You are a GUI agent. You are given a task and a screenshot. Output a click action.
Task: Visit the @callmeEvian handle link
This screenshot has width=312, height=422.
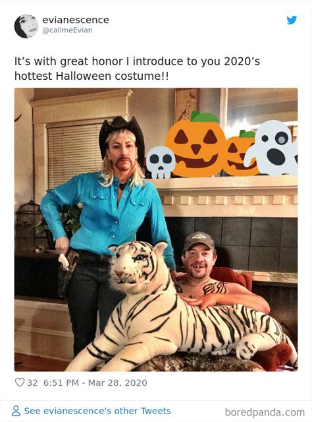point(67,30)
